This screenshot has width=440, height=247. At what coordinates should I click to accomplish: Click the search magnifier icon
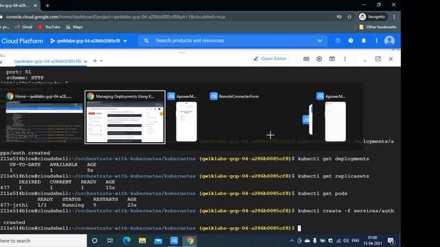[x=146, y=41]
